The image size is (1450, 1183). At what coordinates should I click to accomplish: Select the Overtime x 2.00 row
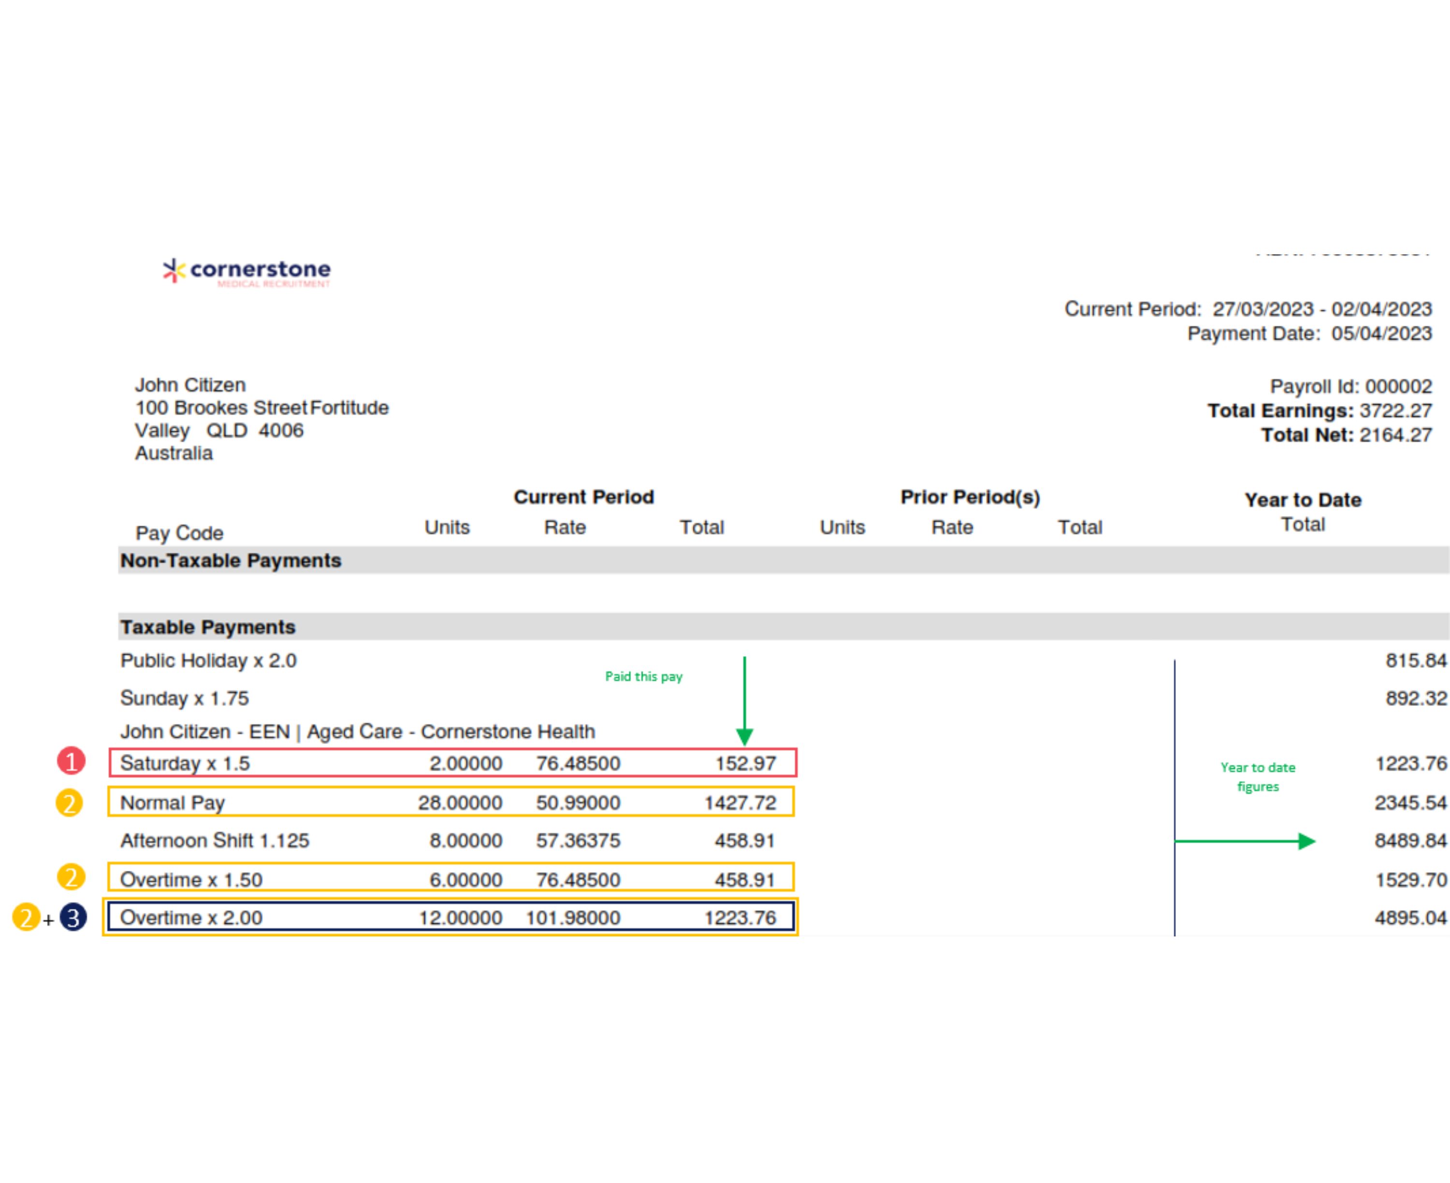[450, 917]
